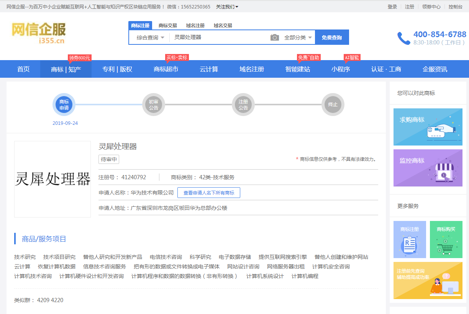Click the 商标申请 progress step circle
The height and width of the screenshot is (314, 469).
tap(64, 105)
